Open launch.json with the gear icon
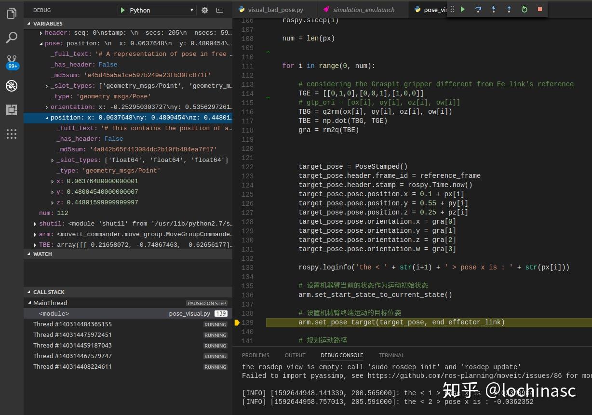The height and width of the screenshot is (415, 592). point(205,10)
